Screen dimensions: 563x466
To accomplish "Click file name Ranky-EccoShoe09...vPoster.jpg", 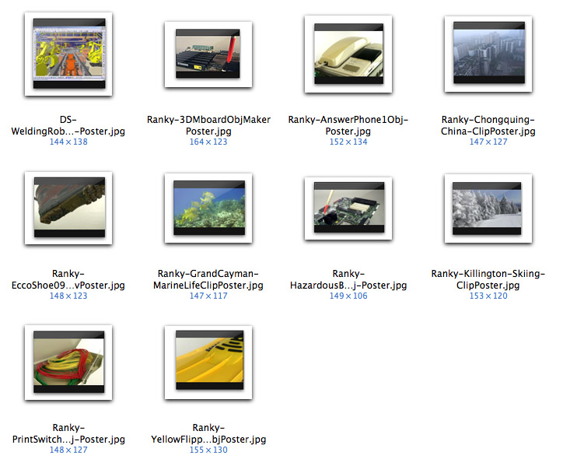I will 68,279.
